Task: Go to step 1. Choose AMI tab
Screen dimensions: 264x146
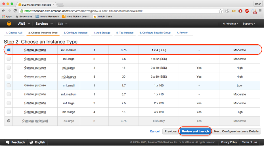Action: 14,33
